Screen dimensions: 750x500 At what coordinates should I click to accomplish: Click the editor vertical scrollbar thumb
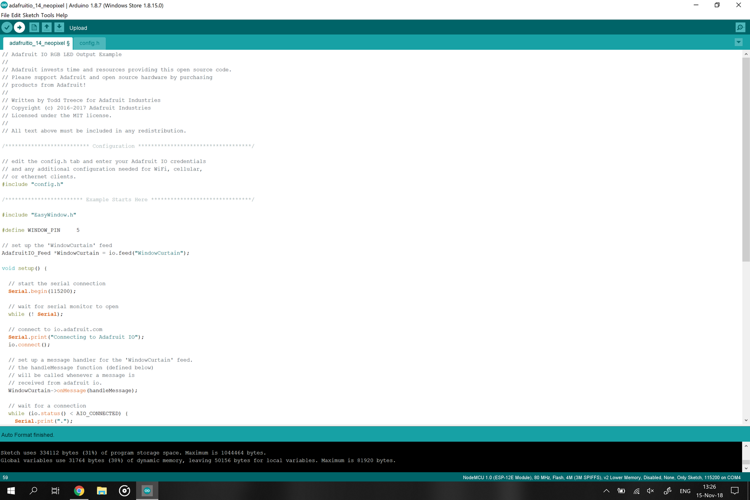(x=746, y=159)
